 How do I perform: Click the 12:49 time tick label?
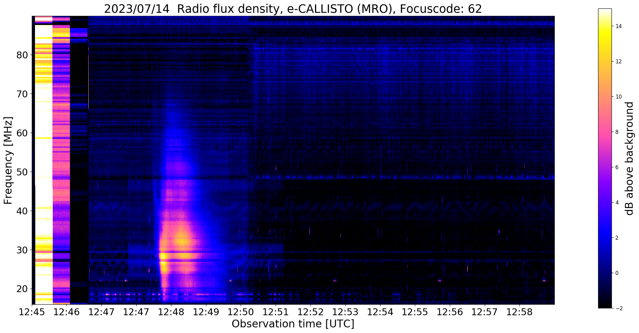coord(206,312)
